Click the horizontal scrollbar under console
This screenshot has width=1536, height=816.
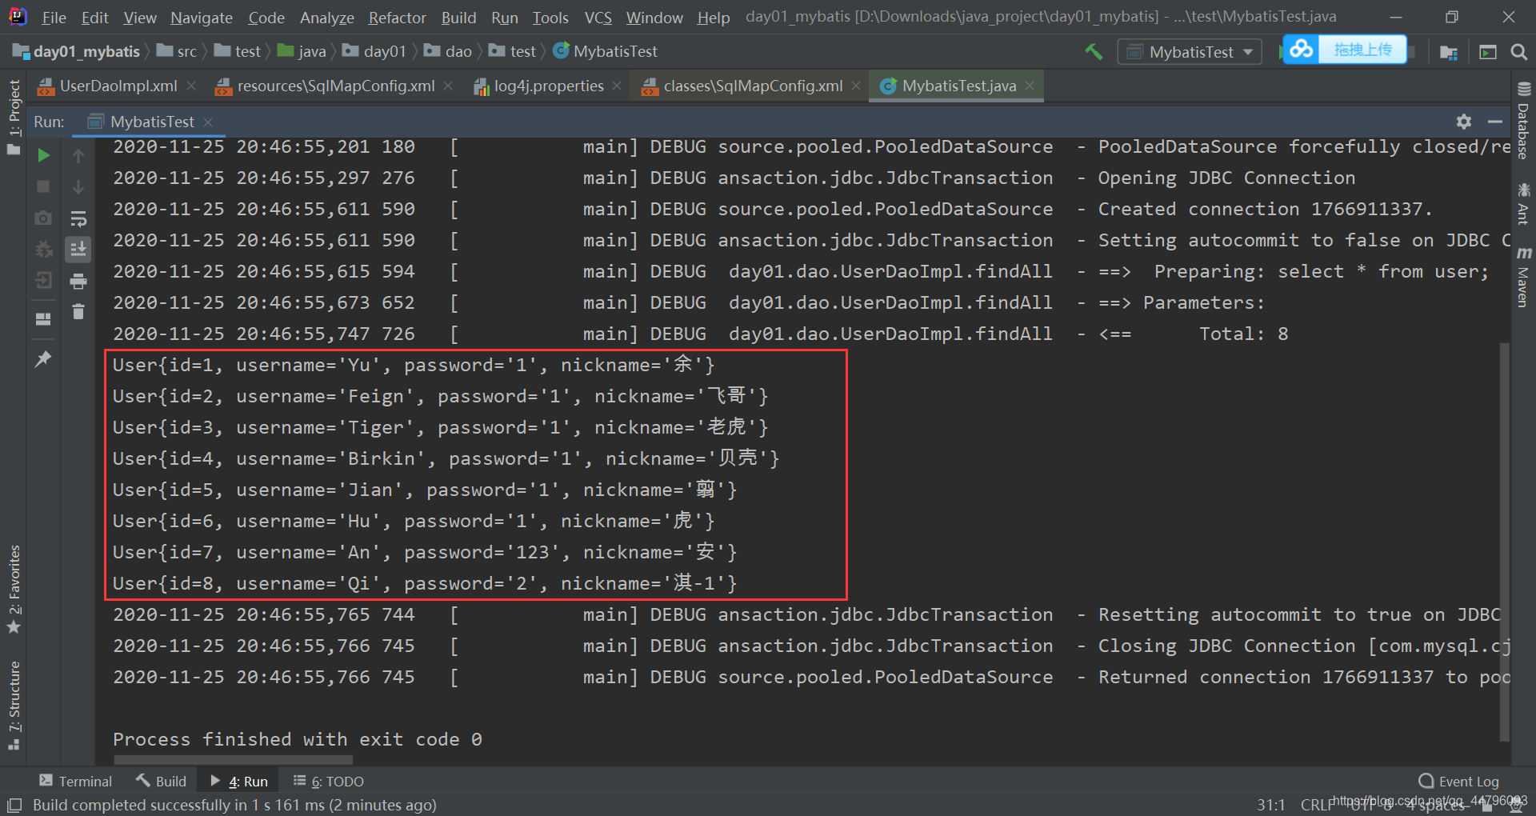pyautogui.click(x=233, y=760)
